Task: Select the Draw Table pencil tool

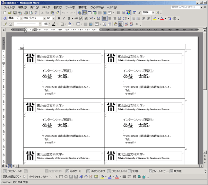Action: point(5,24)
